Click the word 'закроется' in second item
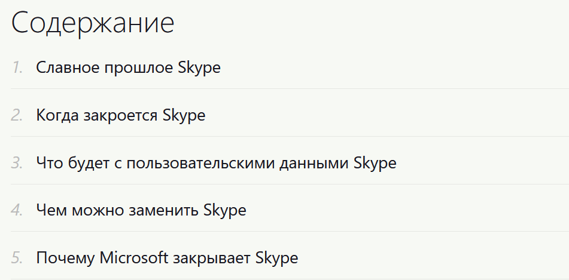 click(120, 115)
